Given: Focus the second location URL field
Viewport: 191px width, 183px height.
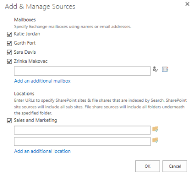Looking at the screenshot, I should [82, 142].
